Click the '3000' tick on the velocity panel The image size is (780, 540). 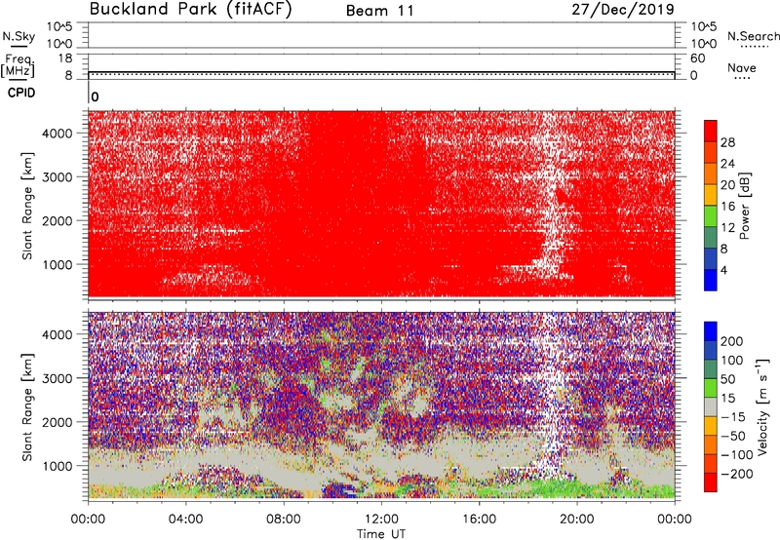click(x=58, y=378)
